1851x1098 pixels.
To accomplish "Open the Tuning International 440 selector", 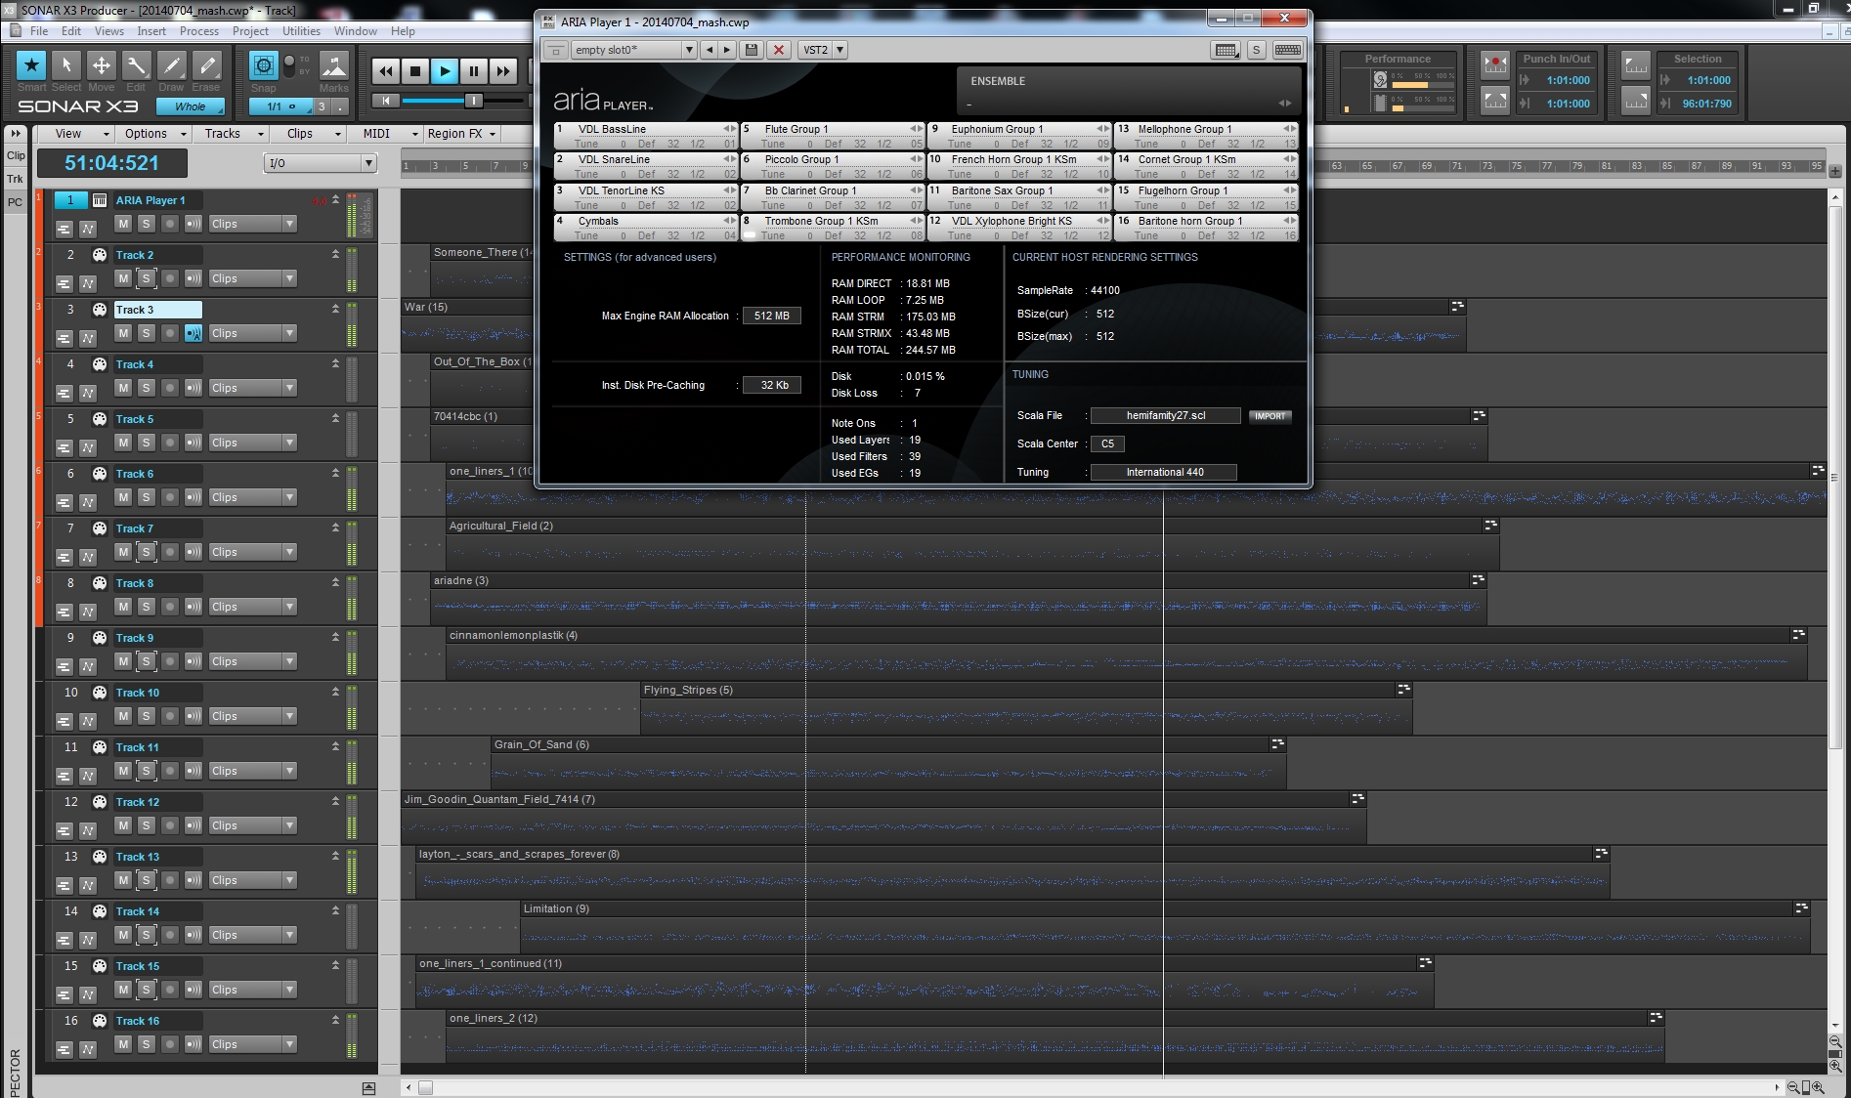I will (x=1164, y=472).
